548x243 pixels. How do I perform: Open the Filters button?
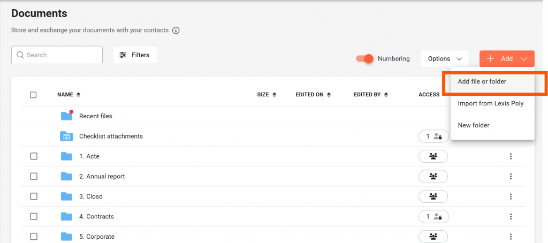[135, 55]
